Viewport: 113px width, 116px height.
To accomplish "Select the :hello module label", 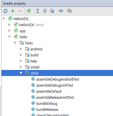I will pyautogui.click(x=23, y=37).
